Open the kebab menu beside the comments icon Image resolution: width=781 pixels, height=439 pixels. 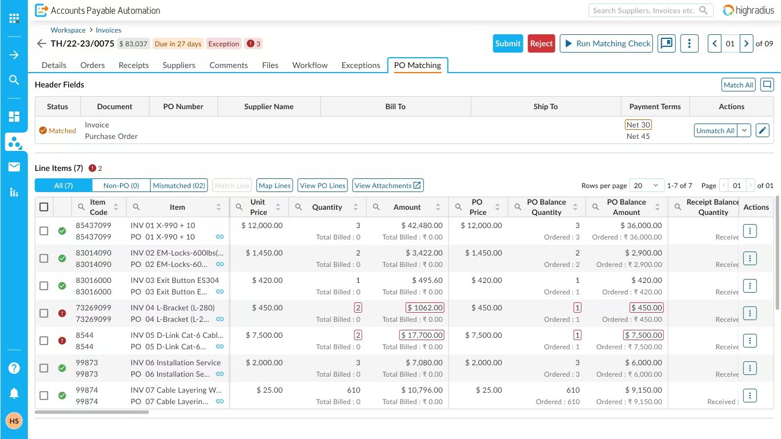(x=689, y=43)
